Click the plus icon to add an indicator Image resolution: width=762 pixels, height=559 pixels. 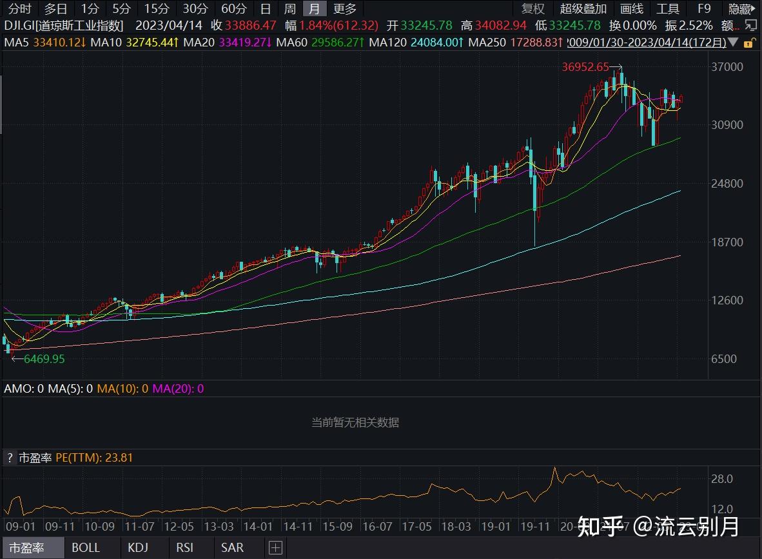tap(275, 547)
